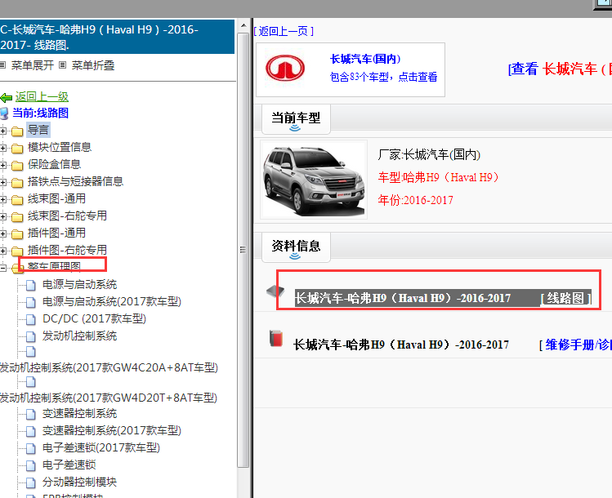Screen dimensions: 612x498
Task: Click the folder icon beside 保险盒信息
Action: click(x=17, y=166)
